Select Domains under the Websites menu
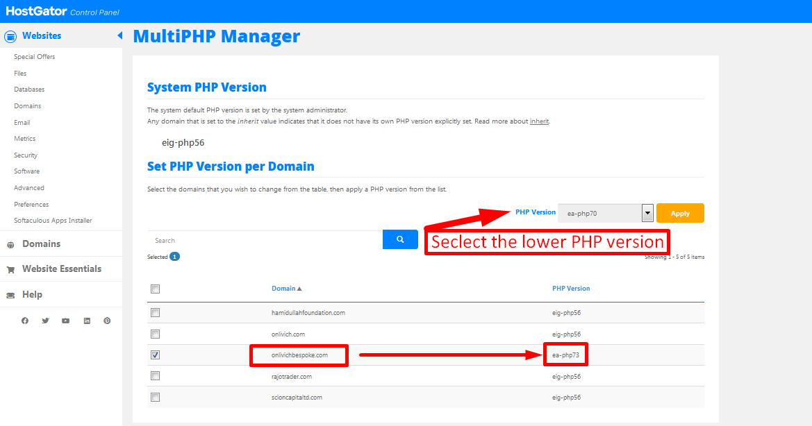This screenshot has width=812, height=426. pyautogui.click(x=28, y=106)
